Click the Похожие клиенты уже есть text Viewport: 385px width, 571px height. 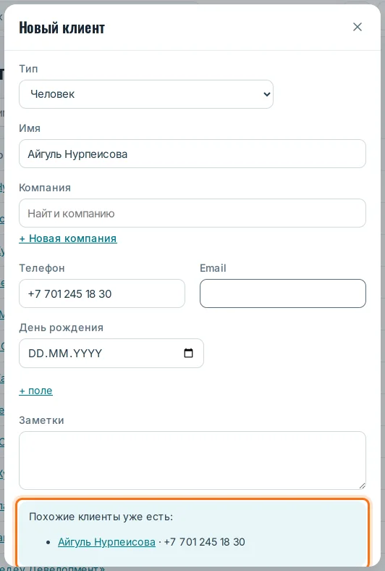tap(101, 517)
